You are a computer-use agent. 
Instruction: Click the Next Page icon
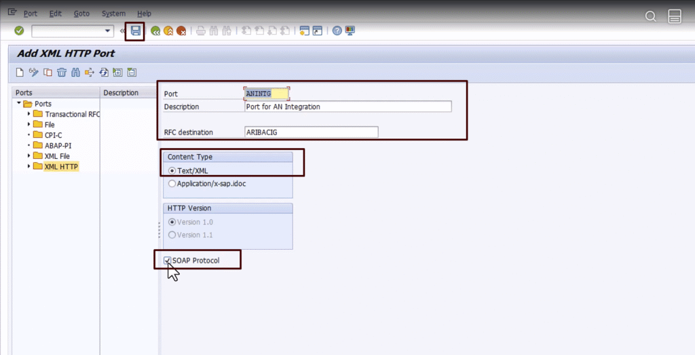[x=272, y=31]
